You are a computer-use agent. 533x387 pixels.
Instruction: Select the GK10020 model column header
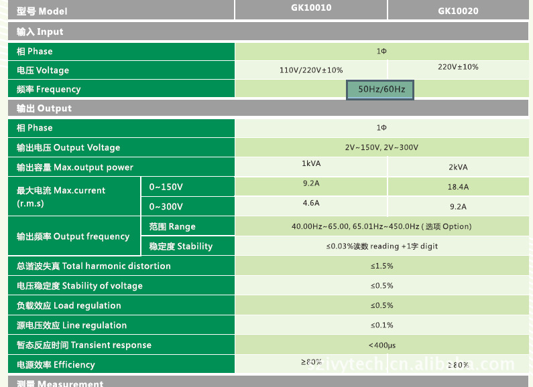tap(458, 11)
